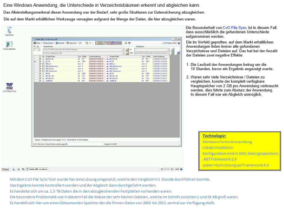Uncheck the IEB.exe row checkbox
284x213 pixels.
click(x=40, y=64)
